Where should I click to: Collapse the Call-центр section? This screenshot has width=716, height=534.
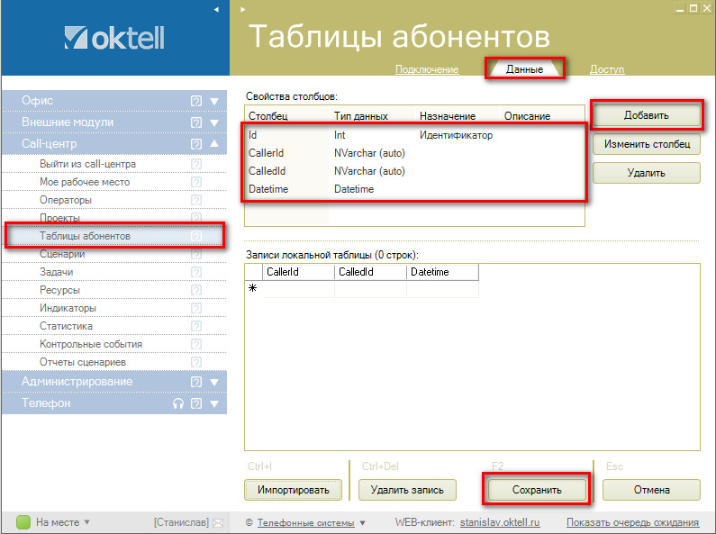(214, 144)
